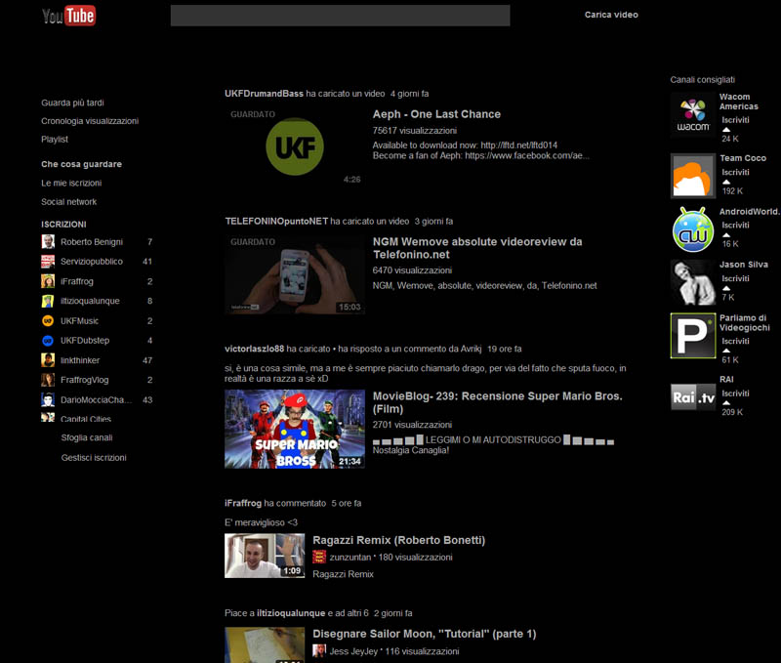Open Ragazzi Remix (Roberto Bonetti) title
The height and width of the screenshot is (663, 781).
coord(399,540)
